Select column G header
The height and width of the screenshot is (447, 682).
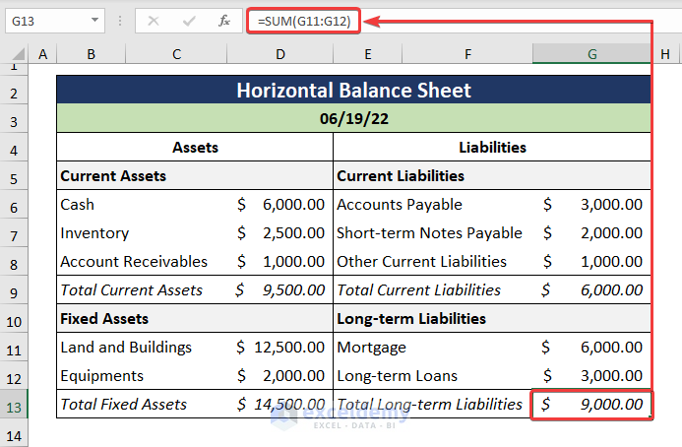click(591, 54)
